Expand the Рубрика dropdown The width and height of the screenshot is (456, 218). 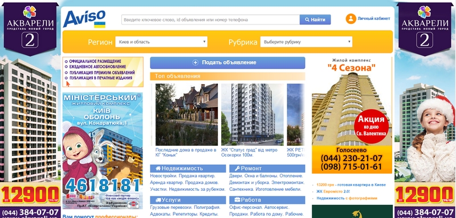coord(306,42)
